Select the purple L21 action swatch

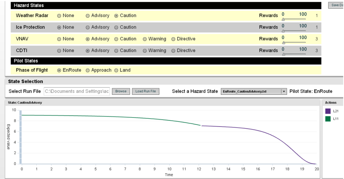pyautogui.click(x=328, y=111)
